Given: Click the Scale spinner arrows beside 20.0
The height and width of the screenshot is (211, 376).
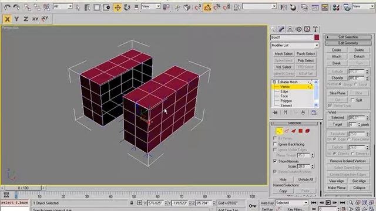Looking at the screenshot, I should point(313,166).
